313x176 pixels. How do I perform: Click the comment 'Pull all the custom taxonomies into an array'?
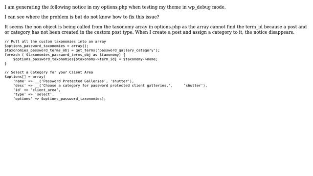pos(55,42)
